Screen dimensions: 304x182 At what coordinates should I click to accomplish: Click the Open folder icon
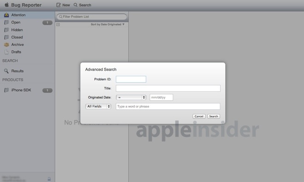[x=6, y=23]
